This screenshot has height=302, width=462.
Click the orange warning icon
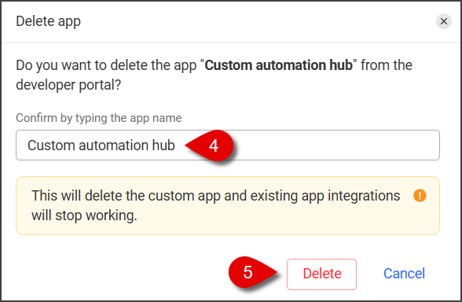420,195
